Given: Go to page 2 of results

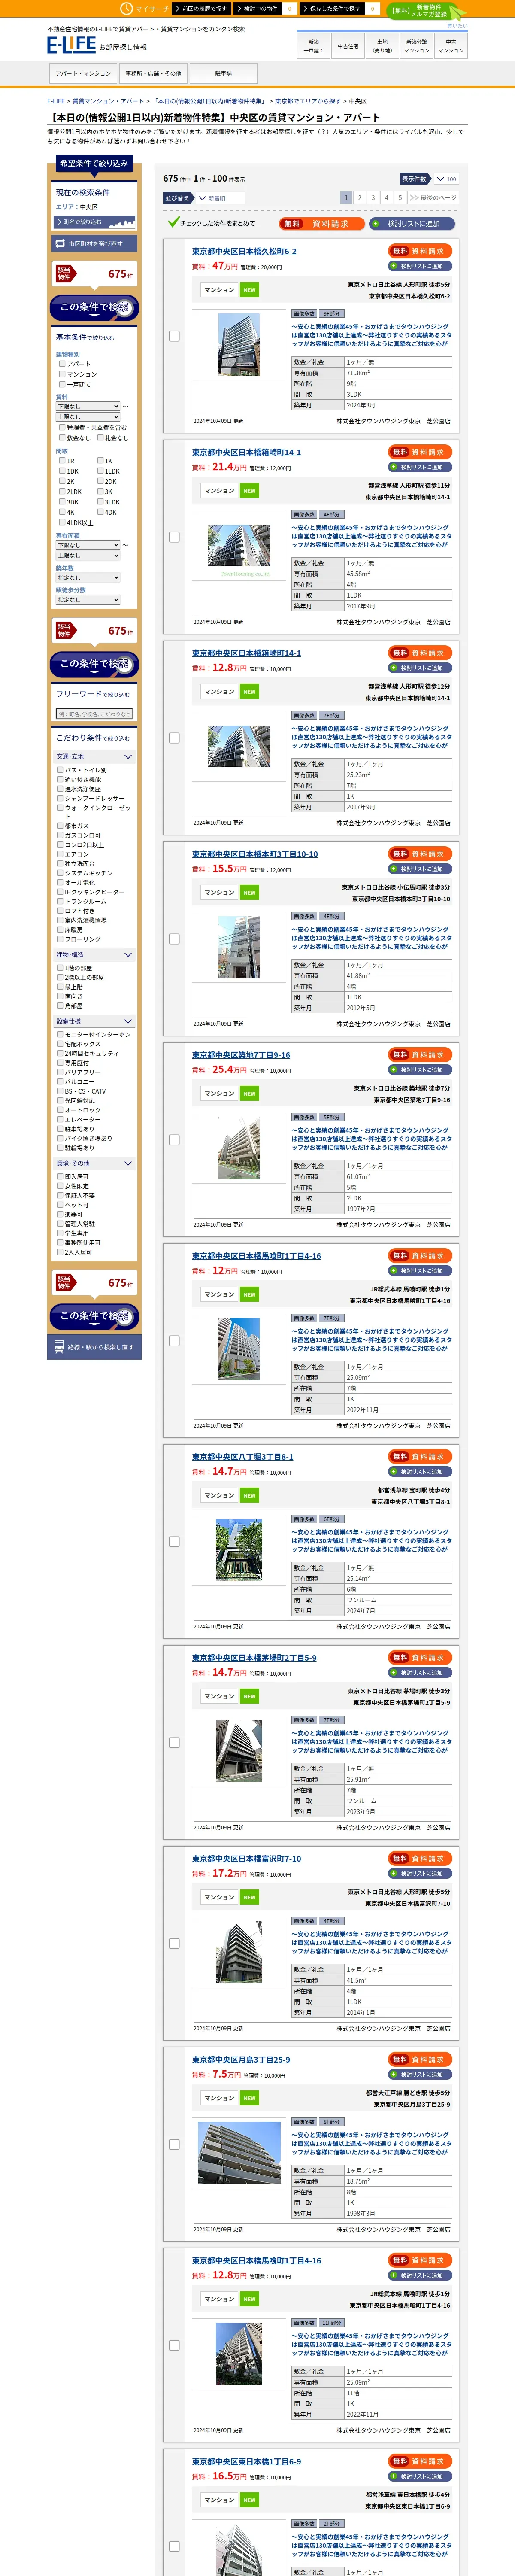Looking at the screenshot, I should click(x=360, y=198).
